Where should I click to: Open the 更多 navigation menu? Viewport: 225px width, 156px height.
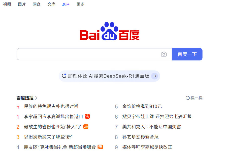coord(80,4)
